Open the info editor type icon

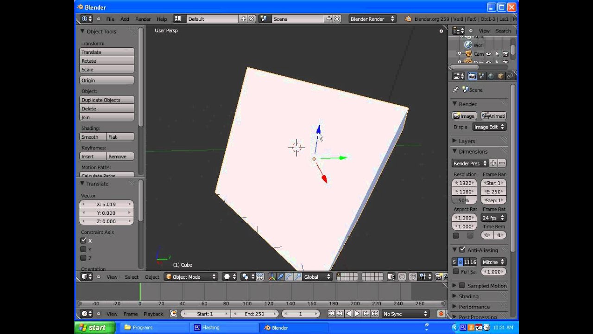tap(86, 19)
